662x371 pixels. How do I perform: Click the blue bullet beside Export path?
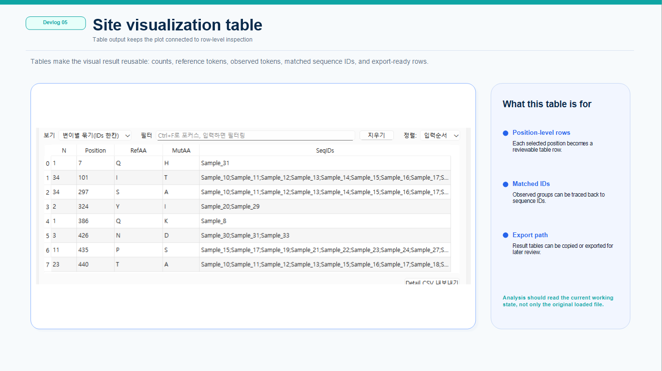[x=505, y=235]
